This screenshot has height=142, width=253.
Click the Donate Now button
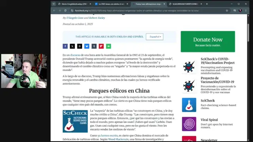(208, 41)
